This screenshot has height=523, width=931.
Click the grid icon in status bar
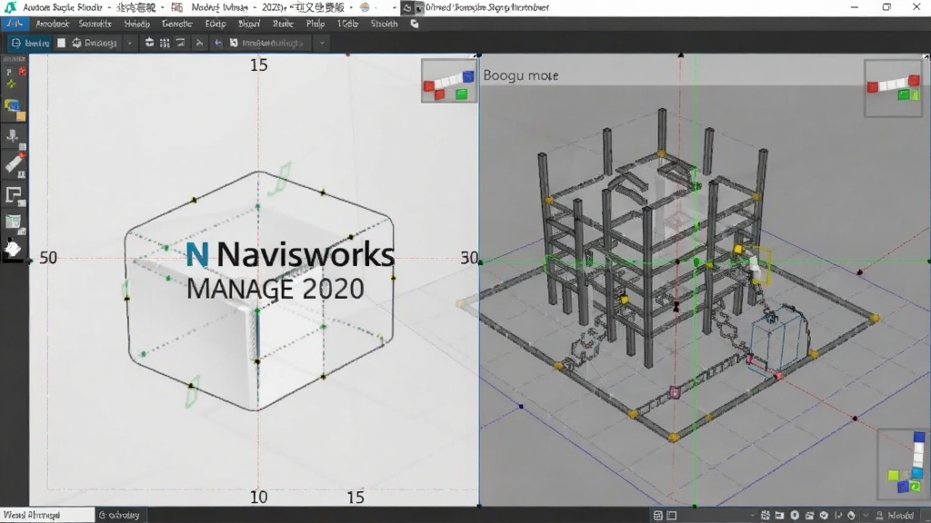(x=658, y=516)
